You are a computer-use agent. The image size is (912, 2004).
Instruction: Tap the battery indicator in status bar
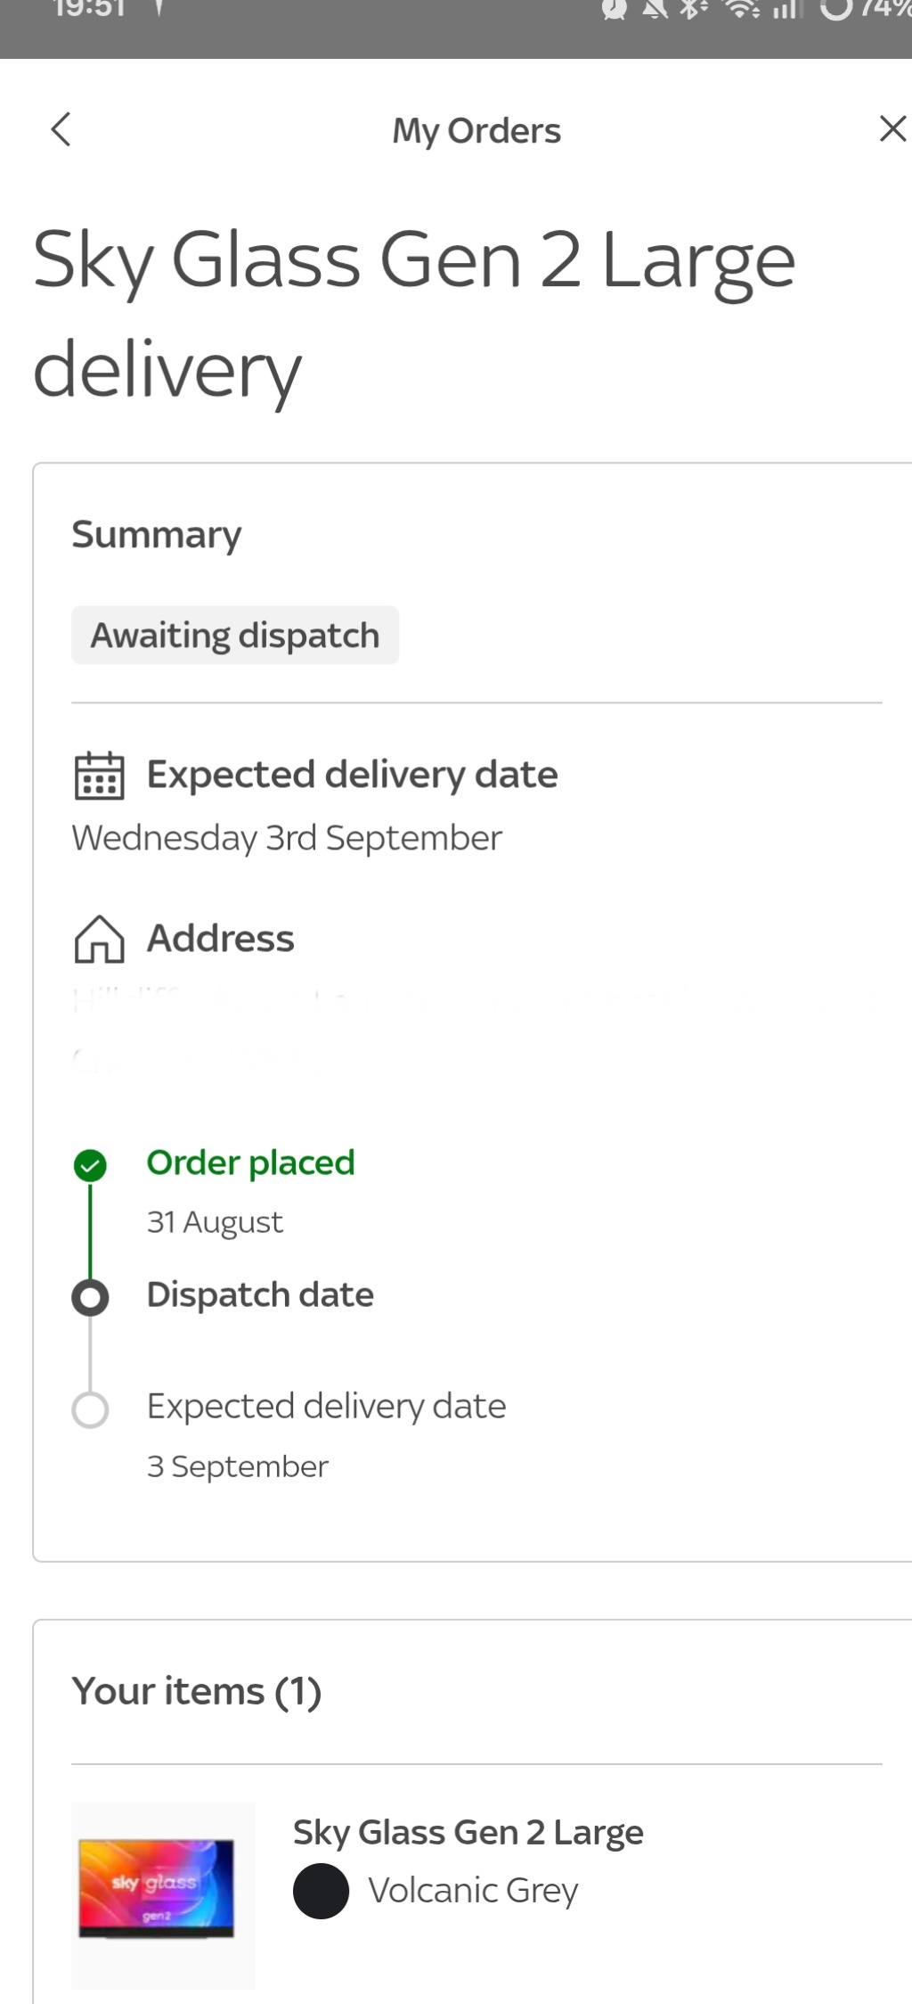pos(836,9)
